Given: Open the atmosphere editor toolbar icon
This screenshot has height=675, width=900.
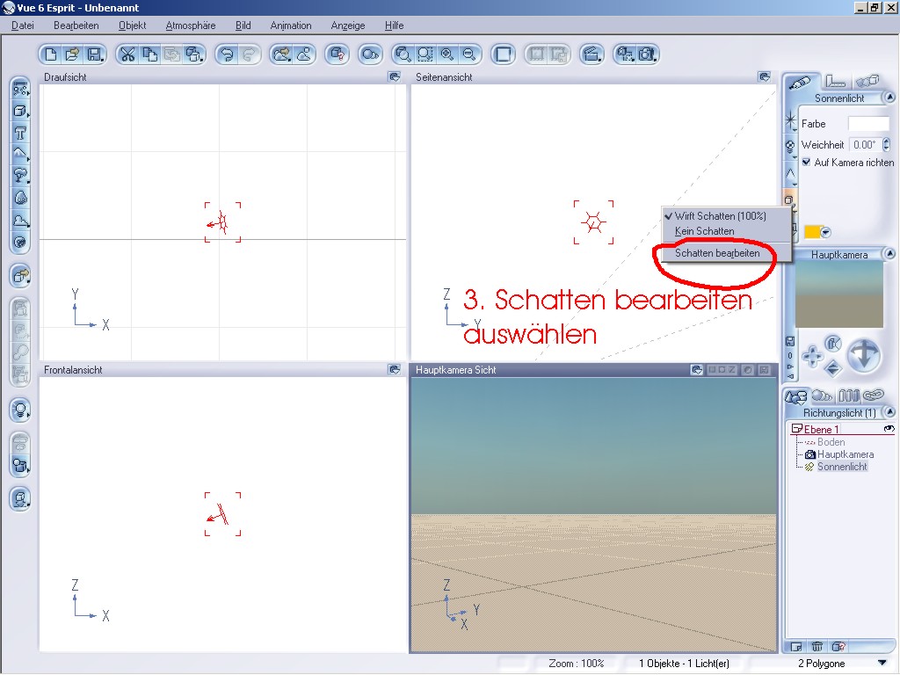Looking at the screenshot, I should click(x=303, y=54).
